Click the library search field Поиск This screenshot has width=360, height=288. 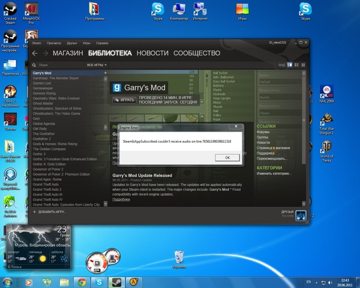coord(59,65)
